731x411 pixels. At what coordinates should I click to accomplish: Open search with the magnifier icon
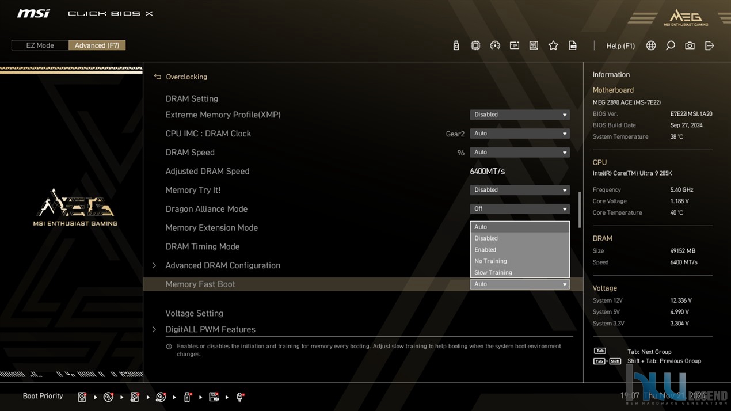[x=671, y=45]
